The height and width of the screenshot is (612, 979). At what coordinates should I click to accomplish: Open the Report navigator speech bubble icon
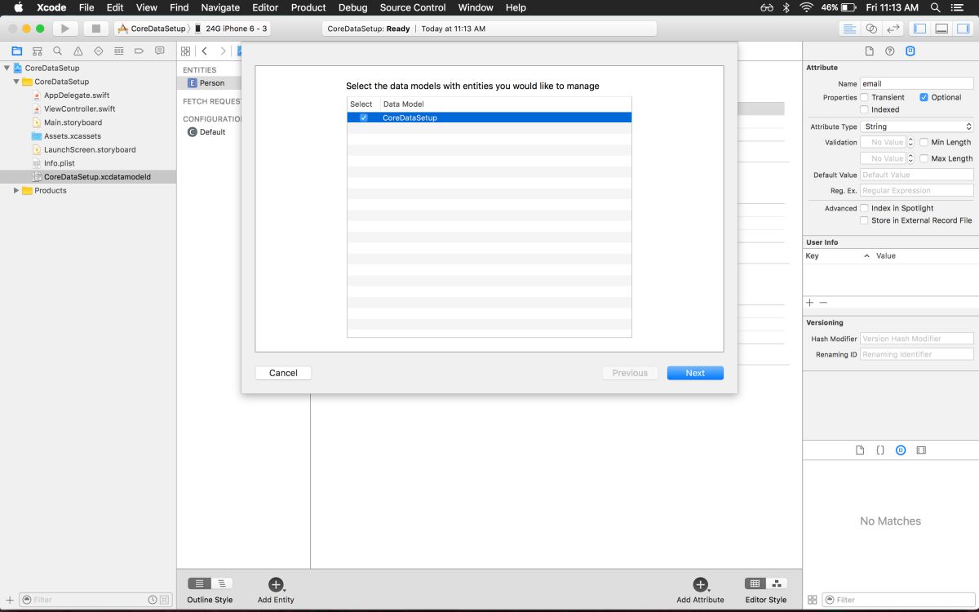pyautogui.click(x=160, y=51)
